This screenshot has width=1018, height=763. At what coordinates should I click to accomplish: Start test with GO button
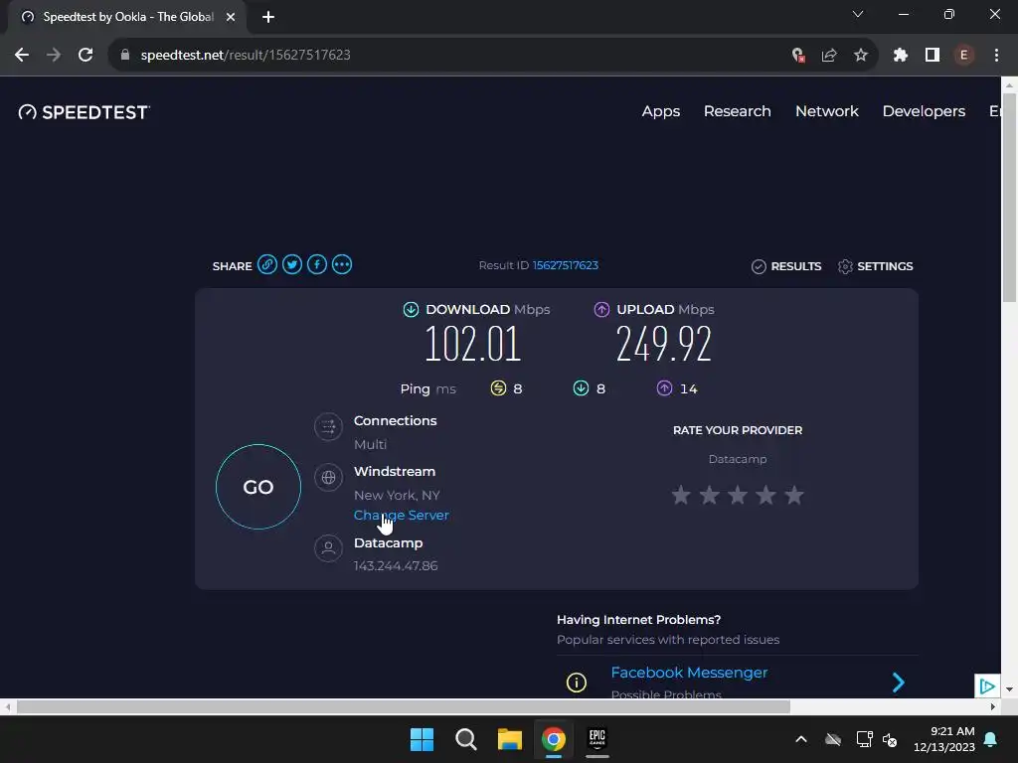coord(258,487)
